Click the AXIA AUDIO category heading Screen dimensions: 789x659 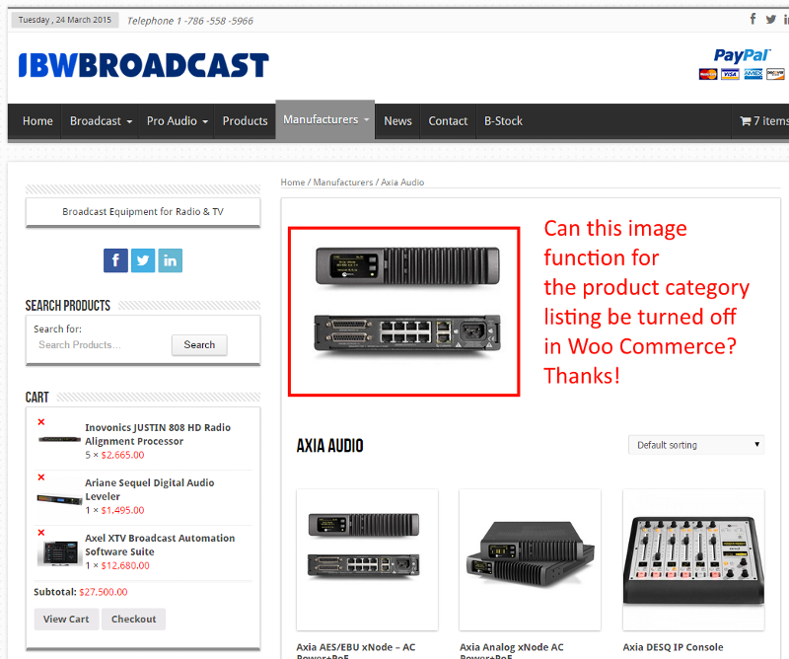329,446
